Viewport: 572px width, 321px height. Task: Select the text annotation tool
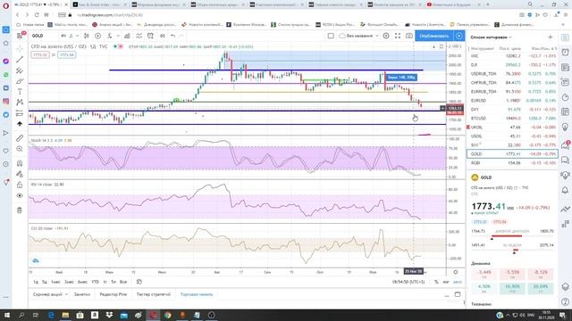pos(20,92)
